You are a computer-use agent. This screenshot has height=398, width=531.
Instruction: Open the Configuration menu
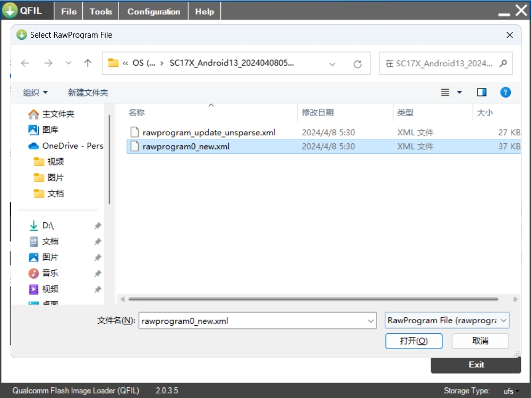point(154,12)
